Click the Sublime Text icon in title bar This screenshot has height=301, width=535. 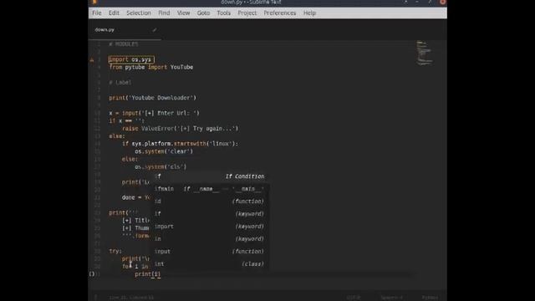(94, 2)
